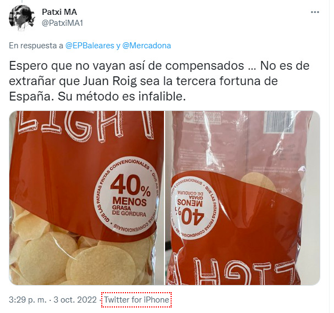The width and height of the screenshot is (334, 313).
Task: Open the right photo of the upside-down bag
Action: tap(243, 198)
